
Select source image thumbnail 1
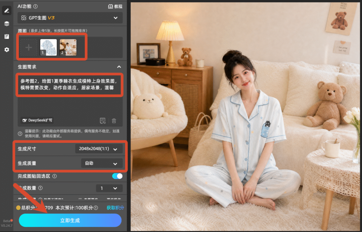point(48,47)
